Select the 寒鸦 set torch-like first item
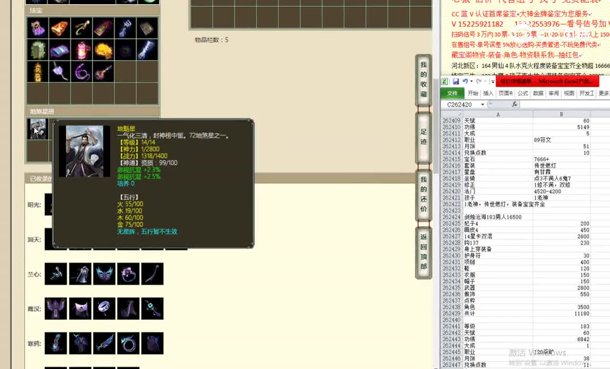This screenshot has width=610, height=369. [x=55, y=343]
